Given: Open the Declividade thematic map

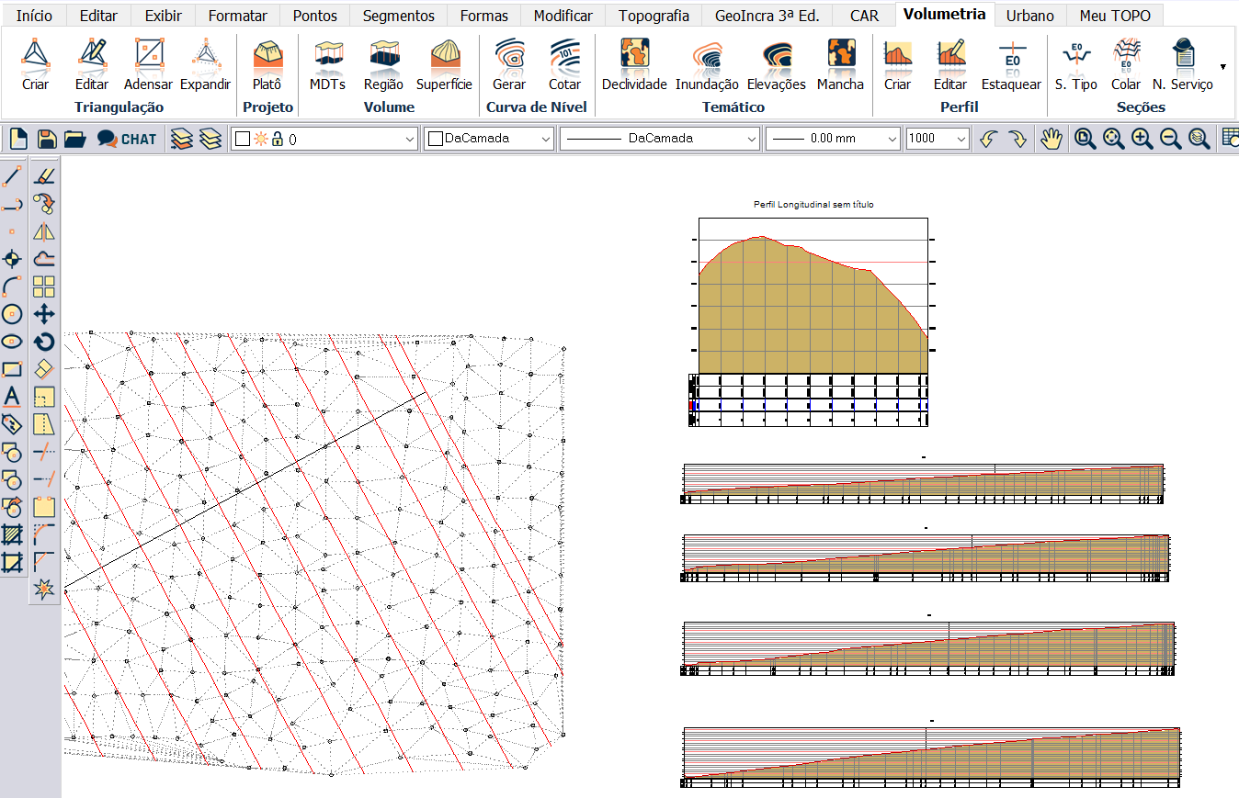Looking at the screenshot, I should [x=633, y=64].
